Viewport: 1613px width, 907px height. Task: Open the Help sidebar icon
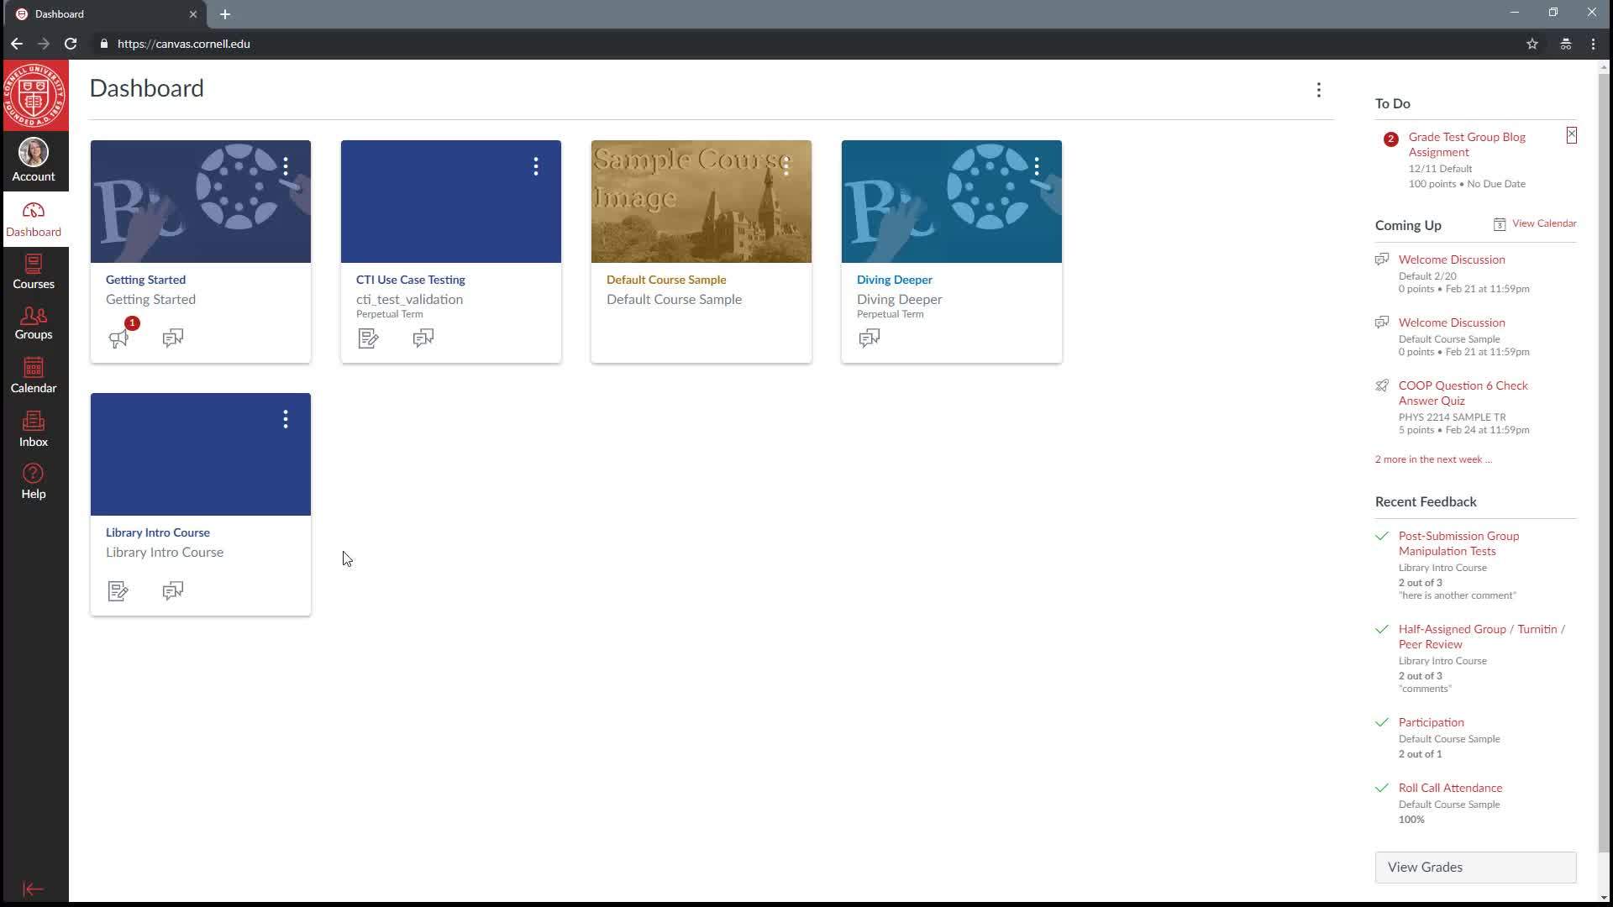[x=33, y=480]
